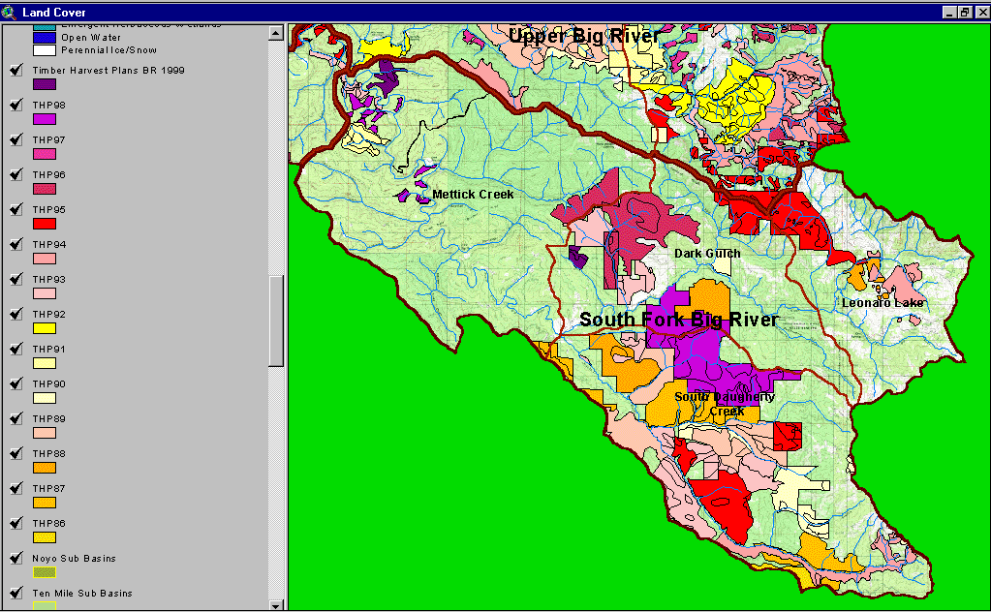The width and height of the screenshot is (991, 612).
Task: Select the "THP88" theme label
Action: click(48, 453)
